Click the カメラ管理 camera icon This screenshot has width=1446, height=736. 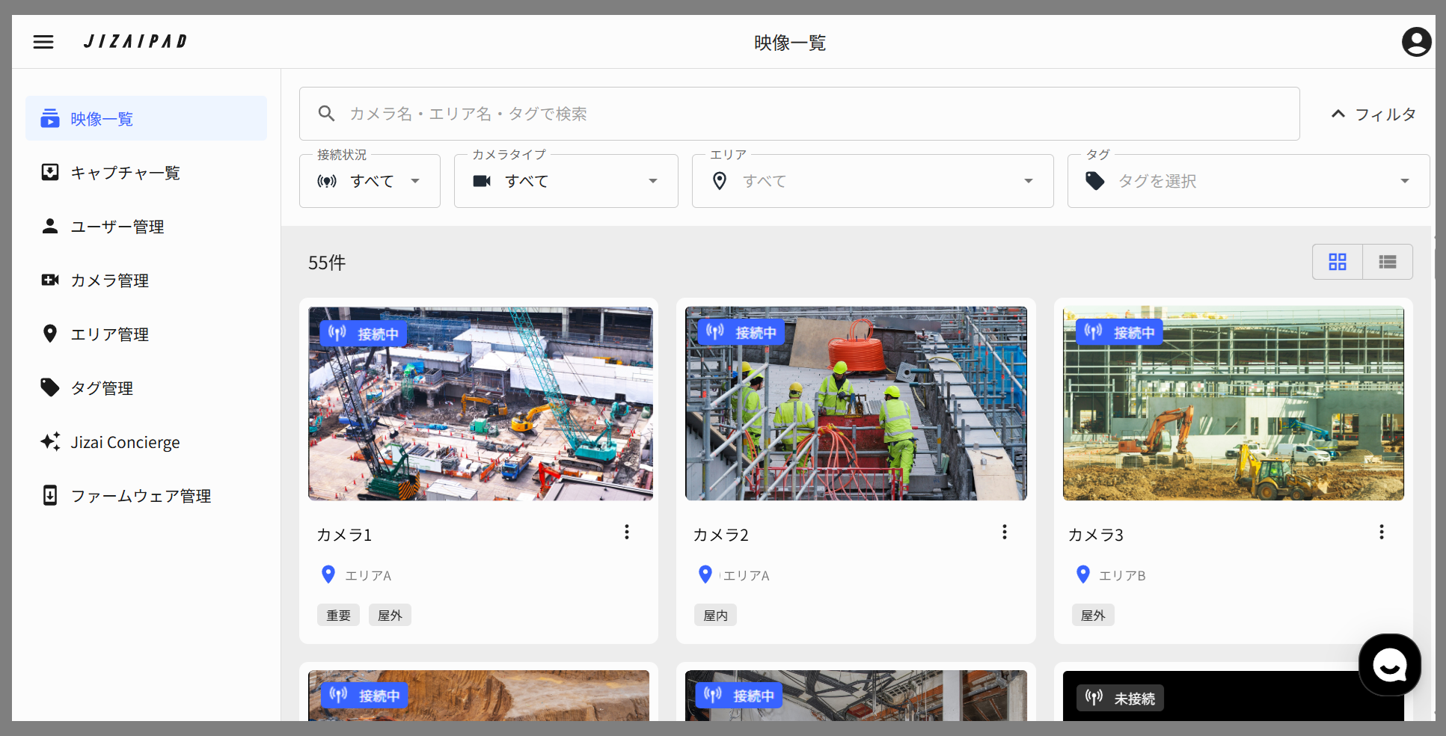[x=50, y=280]
